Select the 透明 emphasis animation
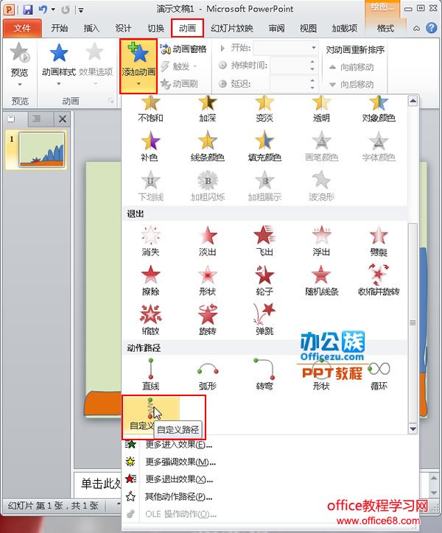 321,109
